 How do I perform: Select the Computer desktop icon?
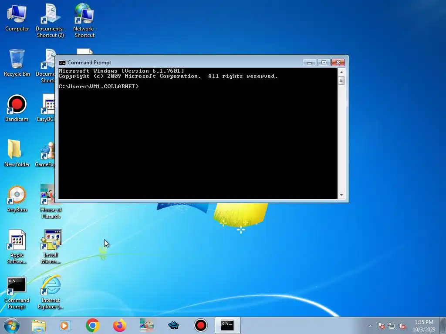[x=17, y=17]
